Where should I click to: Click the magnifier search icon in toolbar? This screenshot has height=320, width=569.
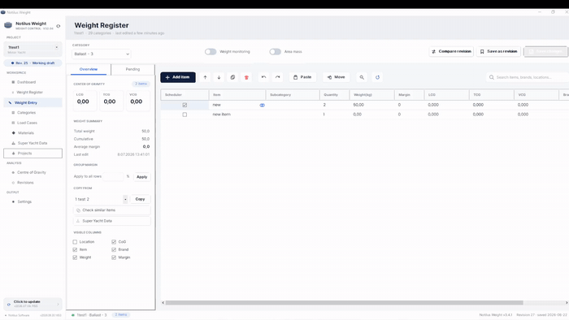(362, 77)
